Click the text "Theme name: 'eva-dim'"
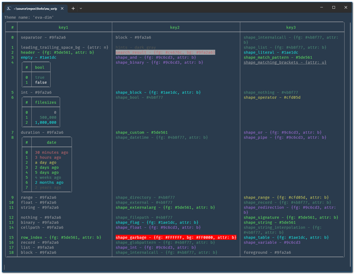This screenshot has height=274, width=354. tap(29, 17)
